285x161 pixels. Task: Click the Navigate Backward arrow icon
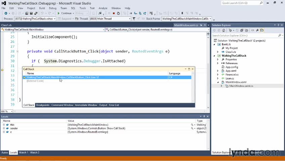(6, 13)
